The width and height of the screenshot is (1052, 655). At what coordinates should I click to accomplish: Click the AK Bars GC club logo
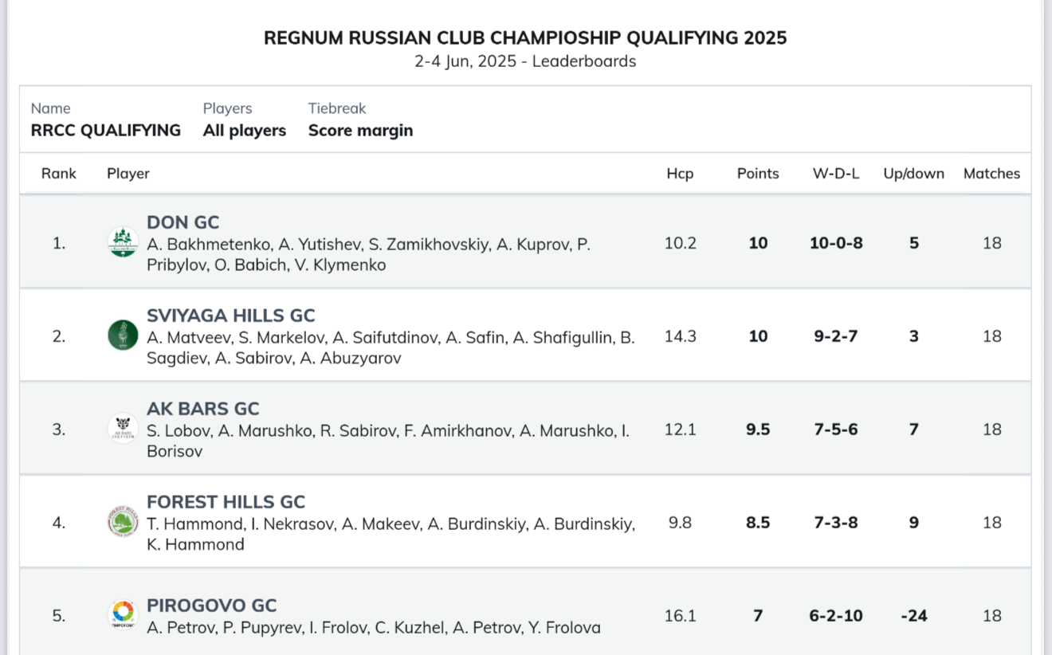click(x=123, y=429)
